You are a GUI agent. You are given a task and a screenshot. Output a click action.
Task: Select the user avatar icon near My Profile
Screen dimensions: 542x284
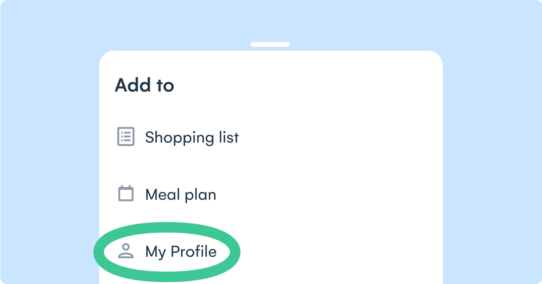pyautogui.click(x=126, y=252)
